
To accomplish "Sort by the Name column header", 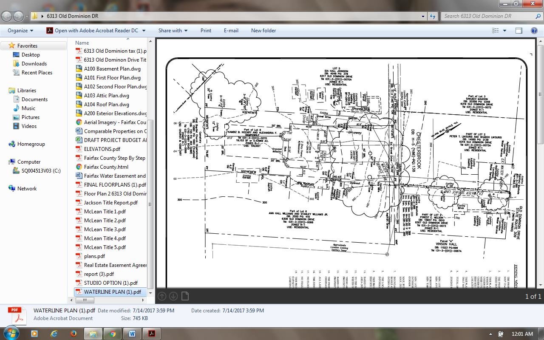I will tap(82, 42).
